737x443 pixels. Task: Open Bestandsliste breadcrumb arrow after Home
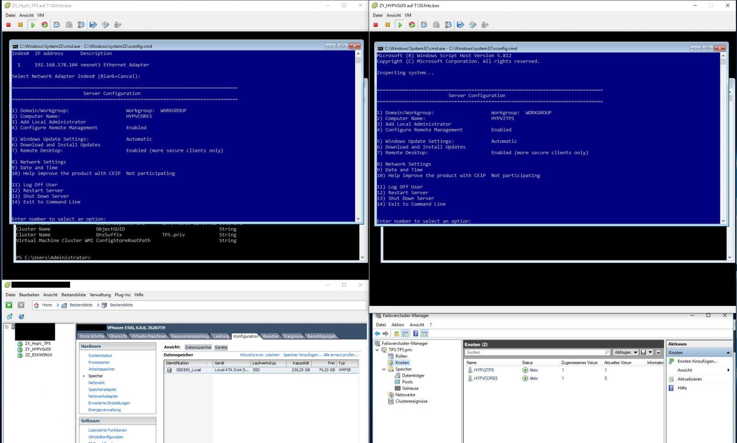[58, 305]
